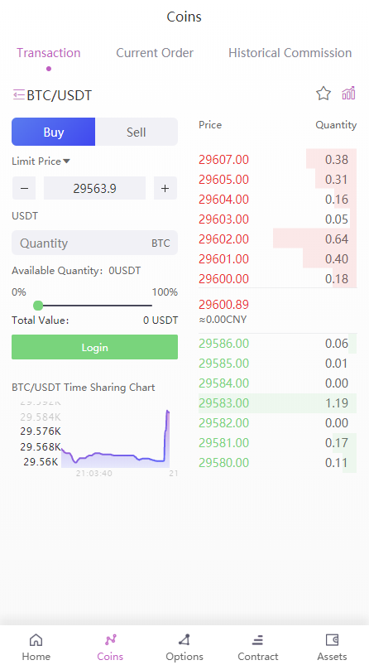Select the Buy side toggle
The height and width of the screenshot is (665, 369).
point(54,132)
